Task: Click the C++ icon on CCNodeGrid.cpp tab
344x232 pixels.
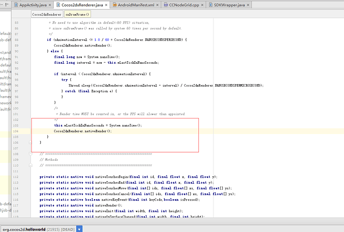Action: [166, 5]
